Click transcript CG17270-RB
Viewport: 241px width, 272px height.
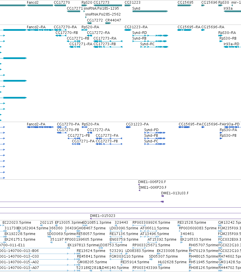coord(67,33)
